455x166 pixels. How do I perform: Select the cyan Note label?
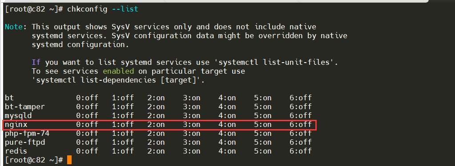14,27
